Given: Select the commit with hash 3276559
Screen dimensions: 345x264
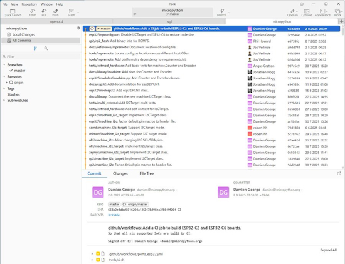Looking at the screenshot, I should 211,78.
